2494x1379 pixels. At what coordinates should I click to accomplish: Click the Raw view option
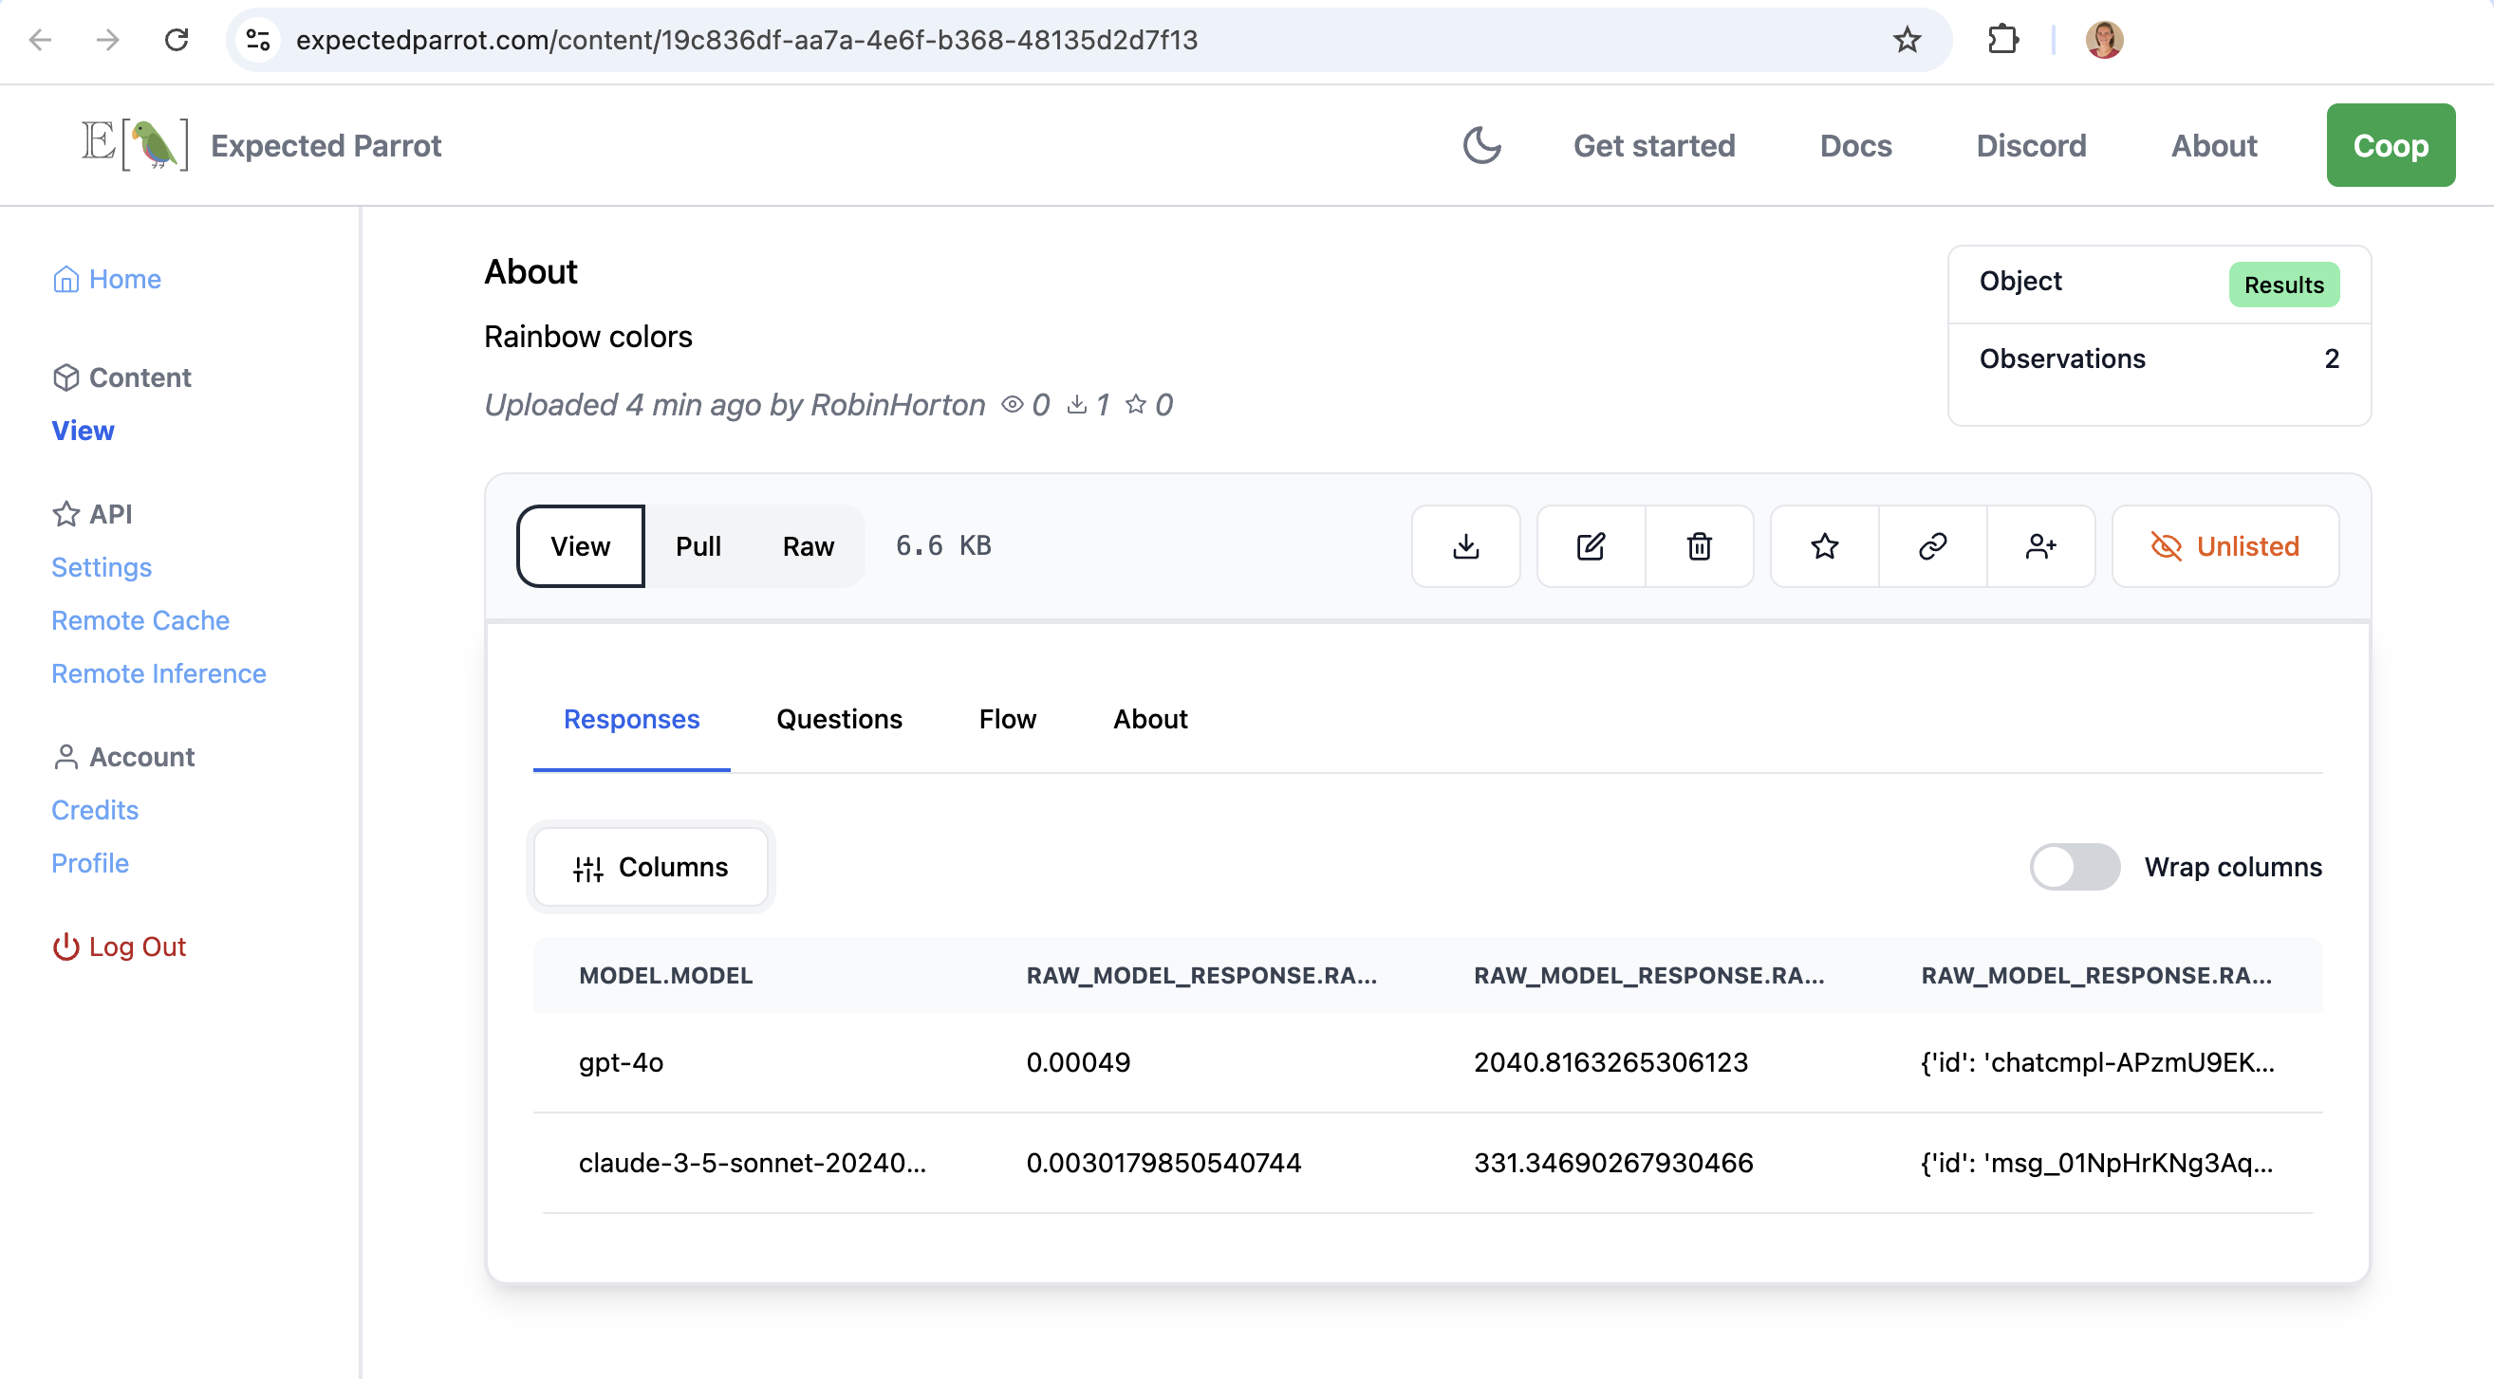809,545
